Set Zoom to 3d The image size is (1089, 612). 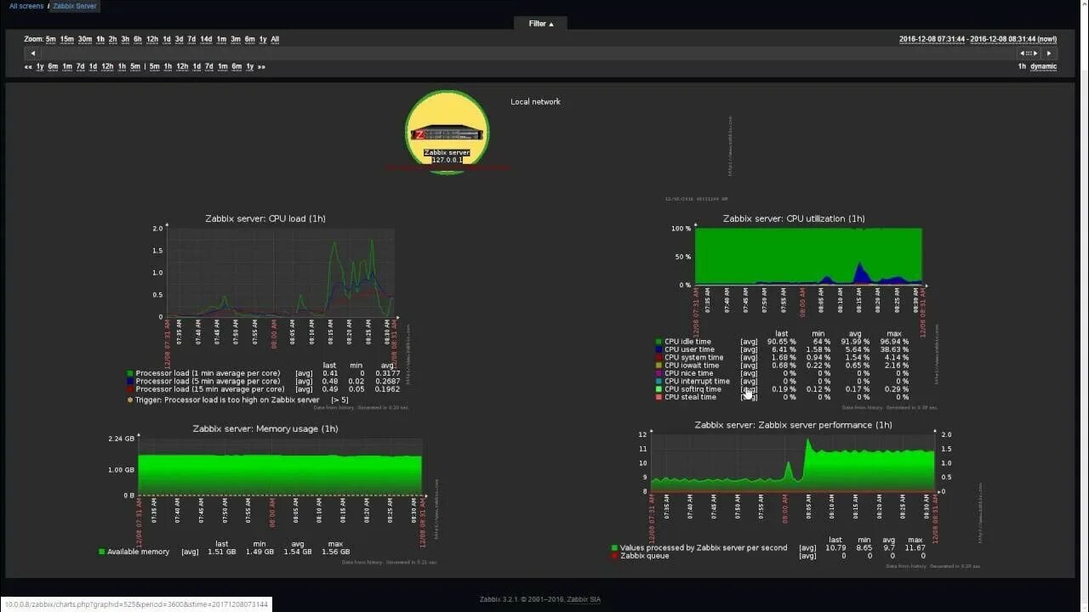pyautogui.click(x=179, y=39)
